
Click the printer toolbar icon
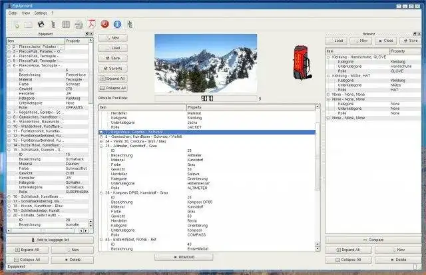click(x=79, y=25)
